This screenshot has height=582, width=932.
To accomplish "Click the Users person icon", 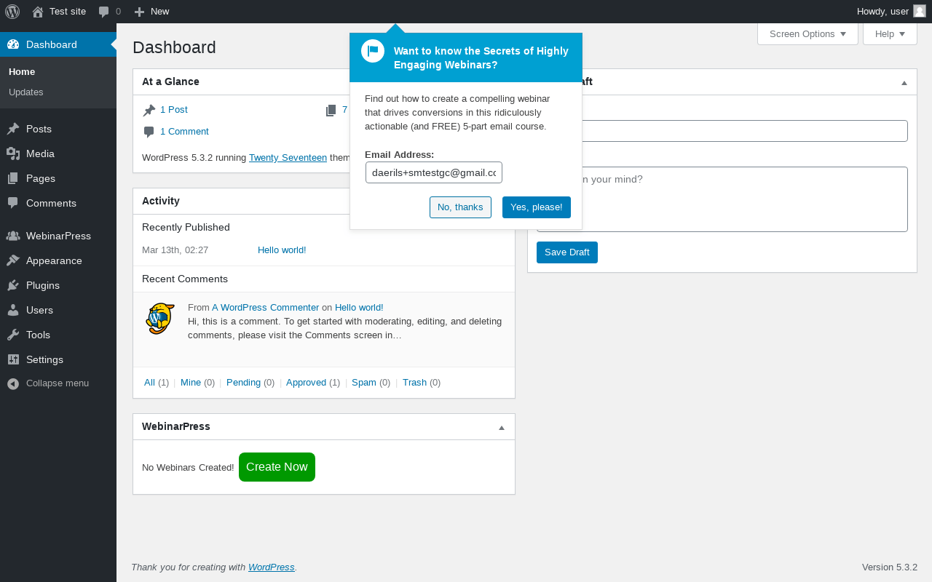I will coord(13,310).
